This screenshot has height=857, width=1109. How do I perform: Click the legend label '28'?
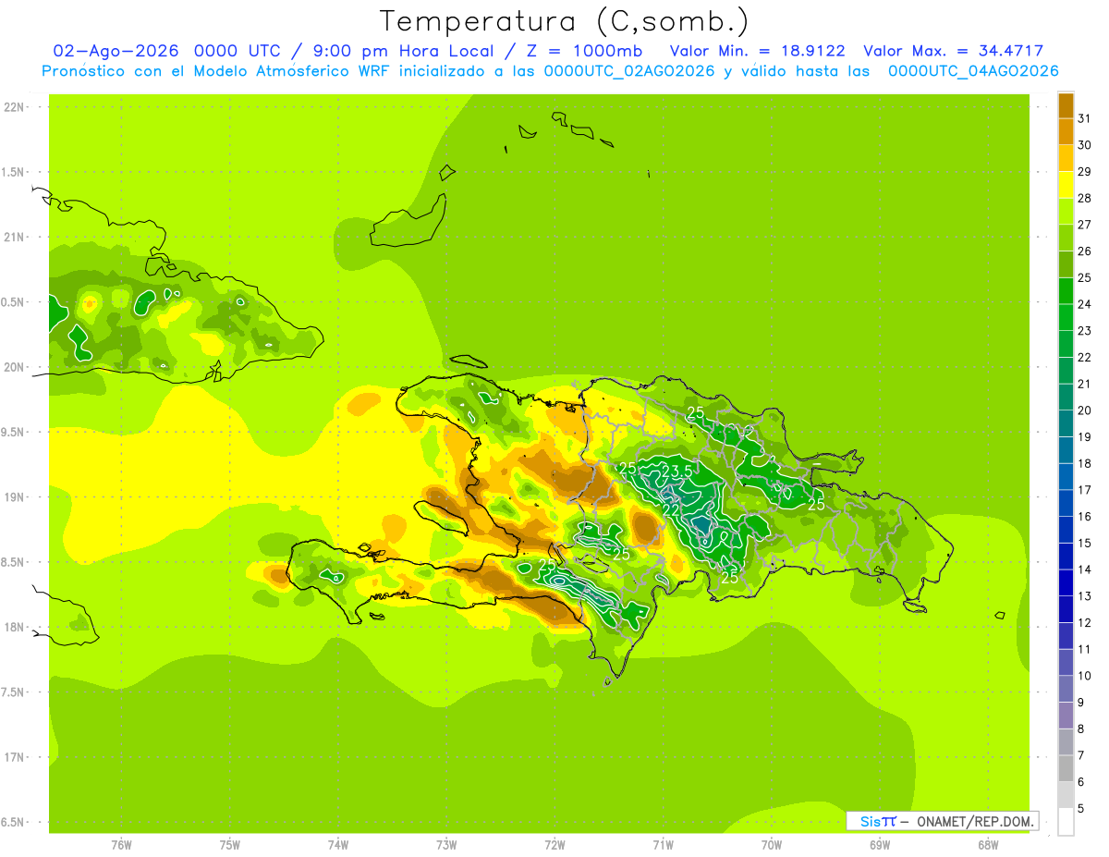pos(1084,198)
